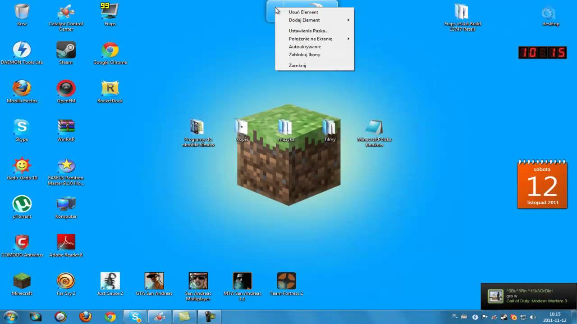Viewport: 577px width, 324px height.
Task: Select Adobe Reader 8 desktop icon
Action: click(66, 246)
